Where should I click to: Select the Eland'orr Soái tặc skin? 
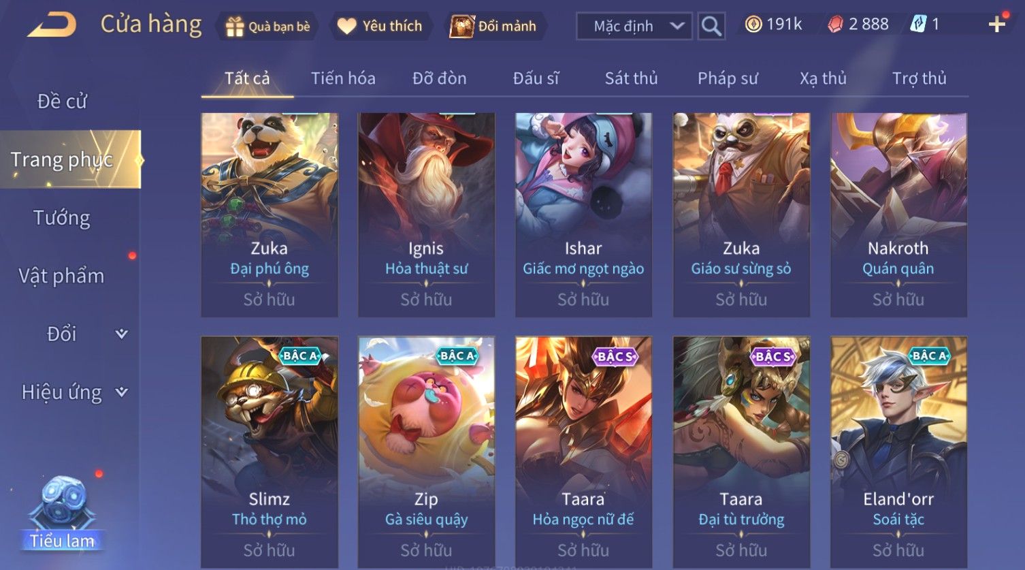click(x=898, y=452)
